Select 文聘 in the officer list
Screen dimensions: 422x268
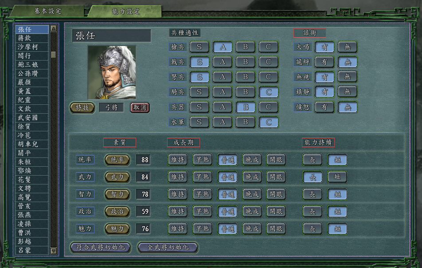32,188
